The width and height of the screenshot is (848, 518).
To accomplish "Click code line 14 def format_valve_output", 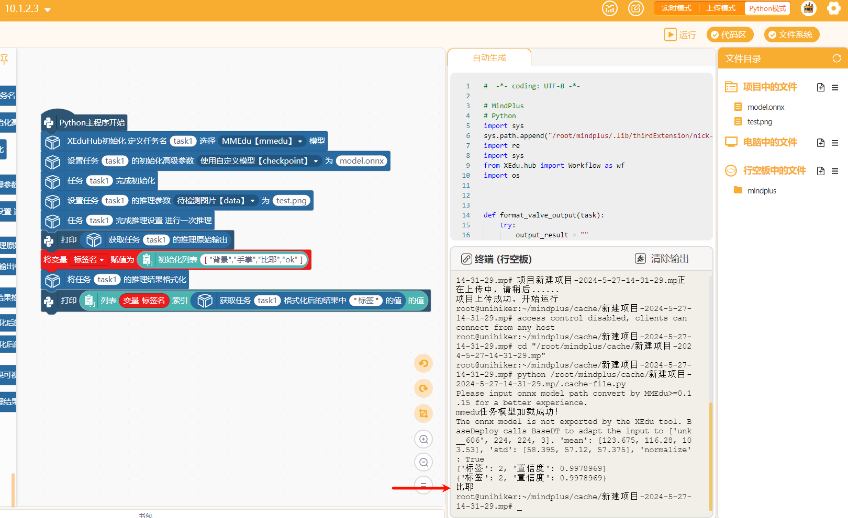I will (543, 215).
